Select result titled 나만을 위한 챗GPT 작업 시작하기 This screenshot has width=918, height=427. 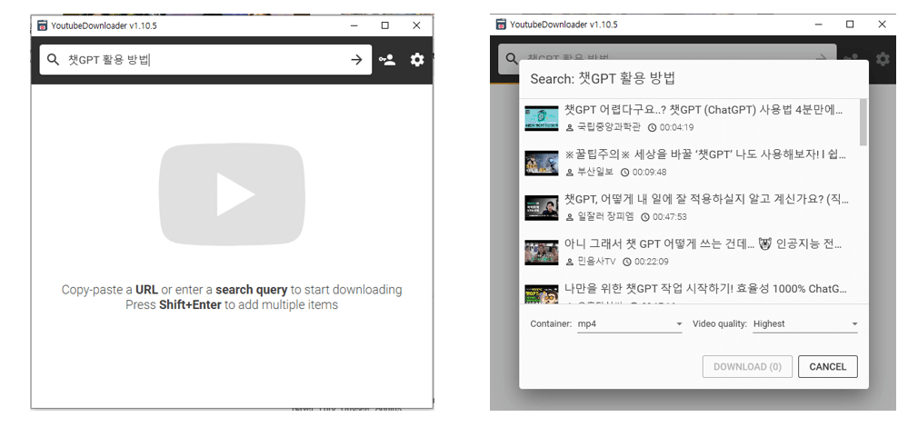coord(705,289)
